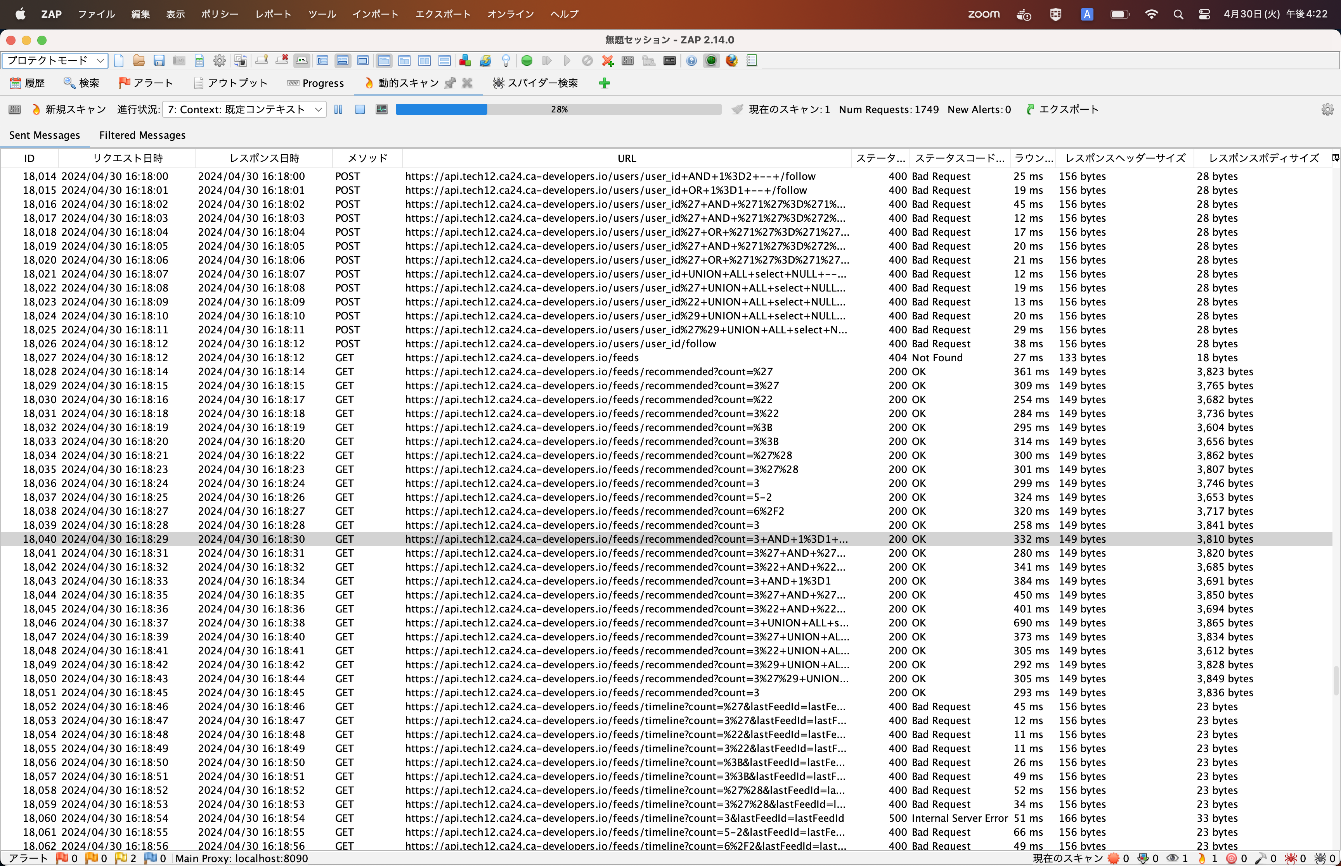Screen dimensions: 1341x866
Task: Open the Progress tab
Action: pyautogui.click(x=316, y=83)
